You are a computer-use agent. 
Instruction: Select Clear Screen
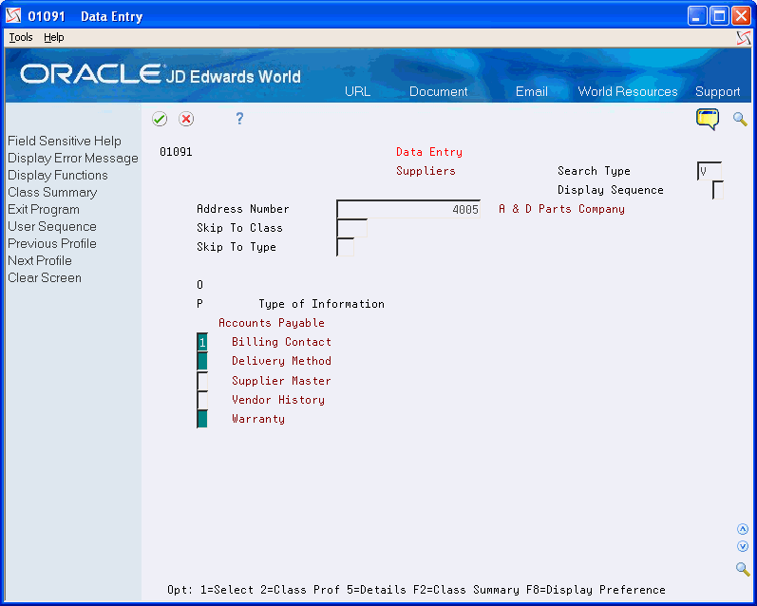45,277
